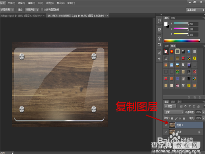Open the layer filter type dropdown
The width and height of the screenshot is (205, 154).
[170, 106]
